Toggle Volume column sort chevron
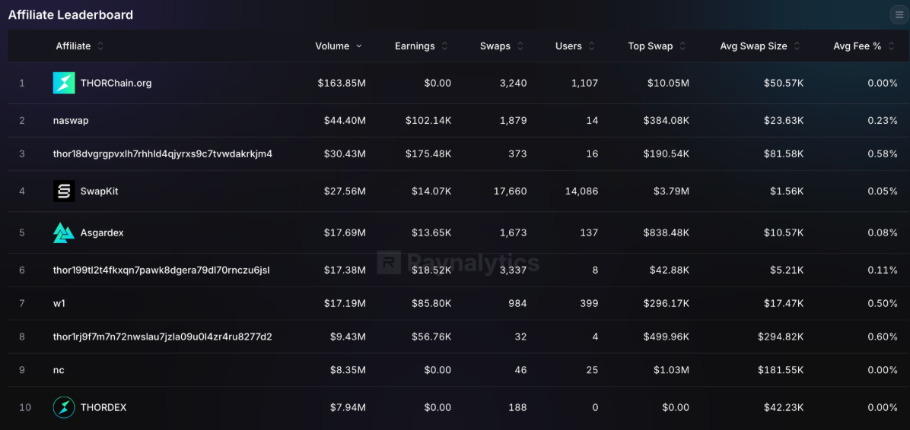 (x=358, y=46)
